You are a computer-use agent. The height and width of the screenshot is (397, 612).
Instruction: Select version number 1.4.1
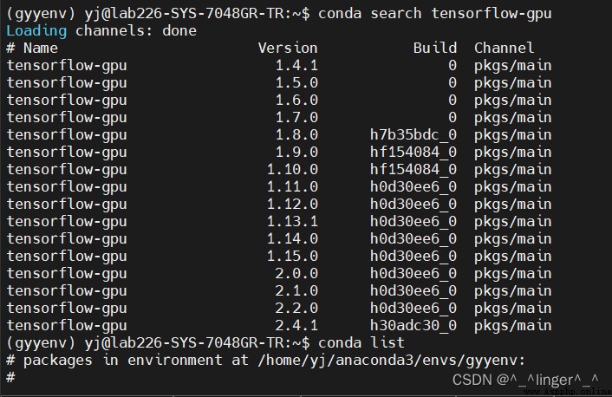click(296, 65)
